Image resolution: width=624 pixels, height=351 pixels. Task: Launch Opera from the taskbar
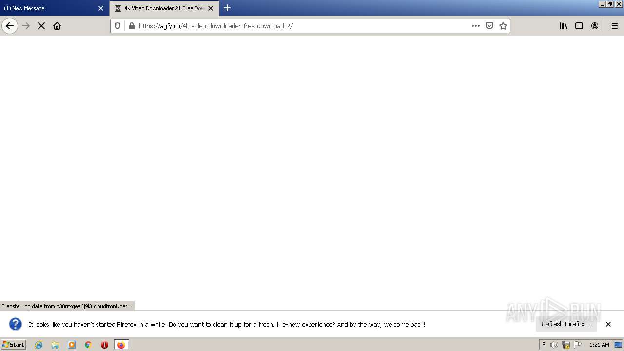[x=104, y=345]
